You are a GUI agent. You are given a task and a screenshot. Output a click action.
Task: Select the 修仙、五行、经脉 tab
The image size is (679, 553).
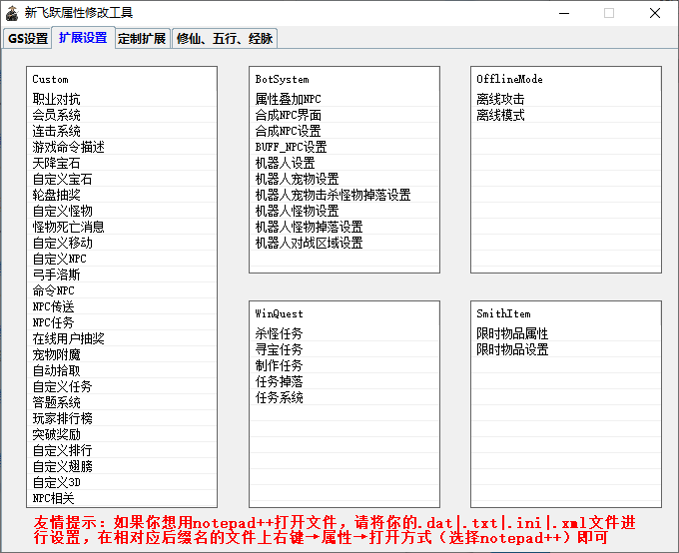point(224,39)
